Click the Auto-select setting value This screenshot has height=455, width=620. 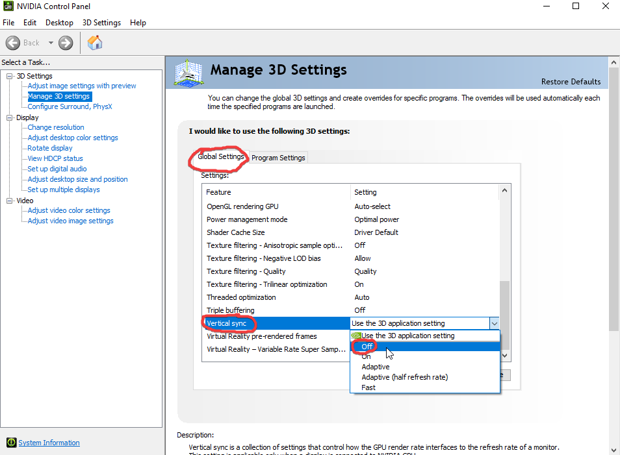(372, 206)
